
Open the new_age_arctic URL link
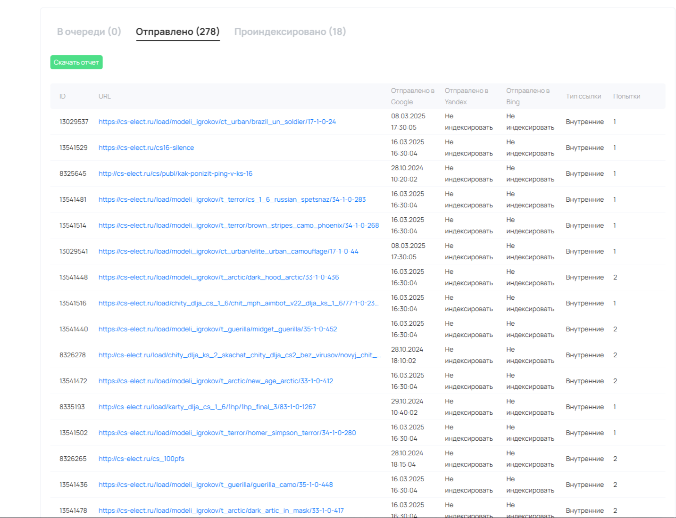pos(216,381)
